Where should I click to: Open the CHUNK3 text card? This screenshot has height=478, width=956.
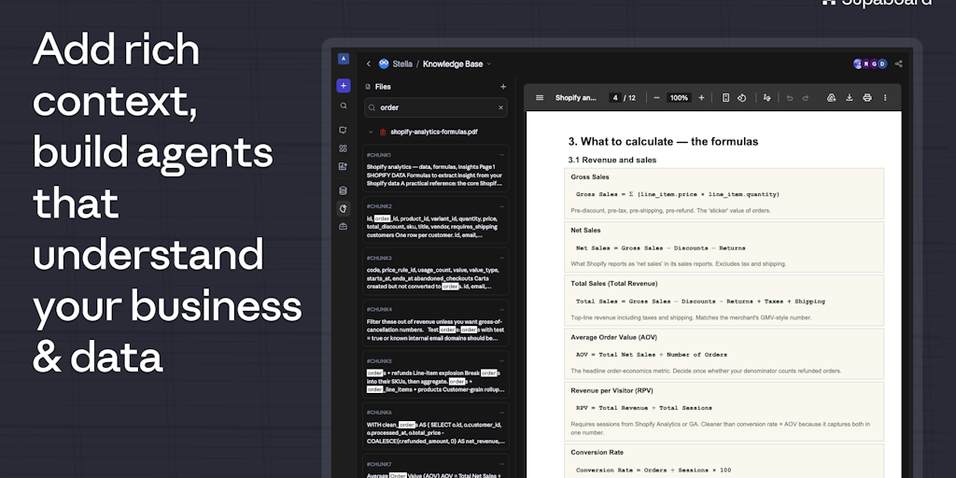pyautogui.click(x=435, y=272)
